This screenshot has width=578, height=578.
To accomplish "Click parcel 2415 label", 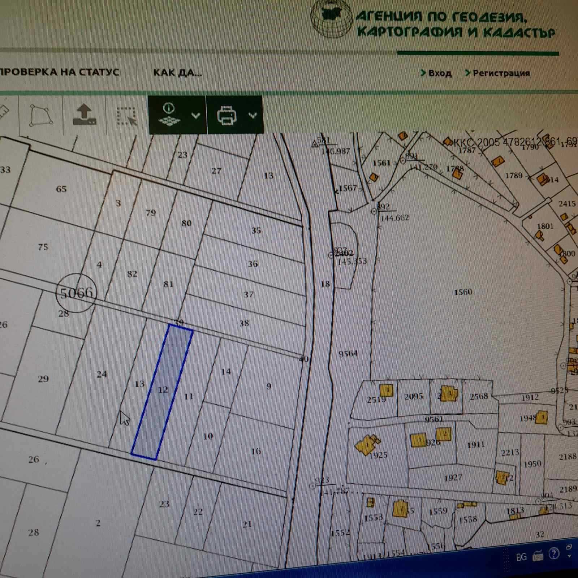I will pos(567,204).
